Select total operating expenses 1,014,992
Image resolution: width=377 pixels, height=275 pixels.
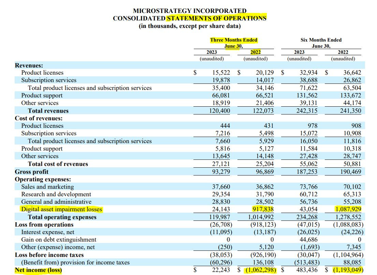tap(261, 217)
